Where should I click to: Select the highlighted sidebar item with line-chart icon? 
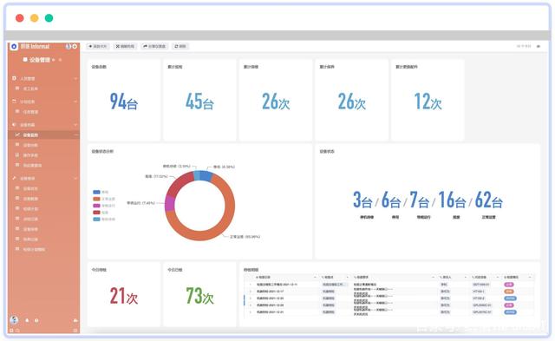click(x=44, y=134)
